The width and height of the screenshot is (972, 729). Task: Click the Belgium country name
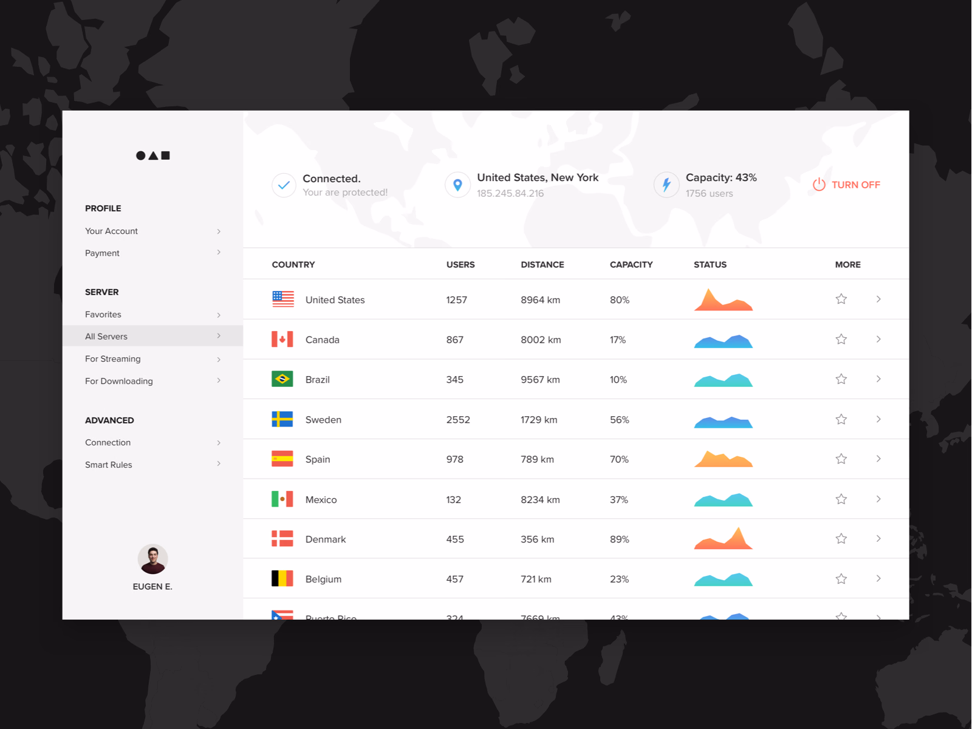(323, 579)
